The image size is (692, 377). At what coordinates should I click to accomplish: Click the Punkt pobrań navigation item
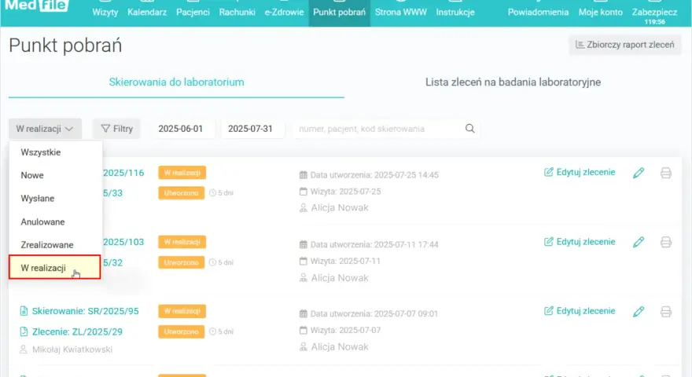(340, 12)
